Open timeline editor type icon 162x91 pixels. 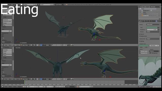3,86
